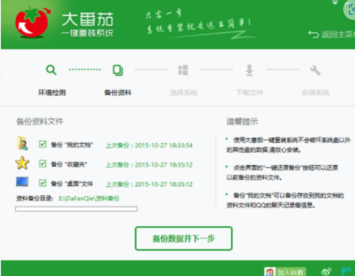Click the environment detection magnifier icon
Screen dimensions: 355x276
pos(51,70)
